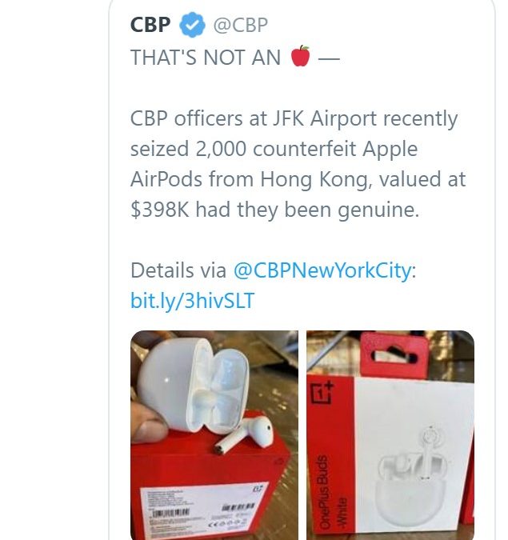Open the @CBPNewYorkCity mention

point(322,270)
